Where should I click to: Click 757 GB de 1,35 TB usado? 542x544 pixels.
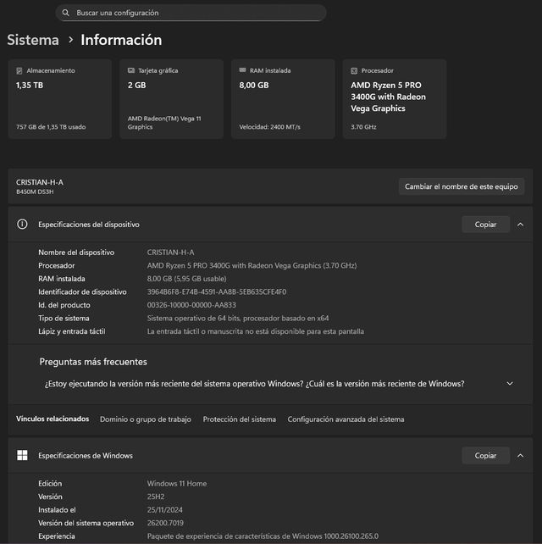point(51,126)
